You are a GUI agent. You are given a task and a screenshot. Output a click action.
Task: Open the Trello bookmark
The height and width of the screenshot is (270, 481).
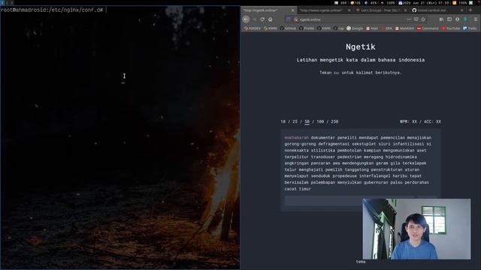(470, 28)
